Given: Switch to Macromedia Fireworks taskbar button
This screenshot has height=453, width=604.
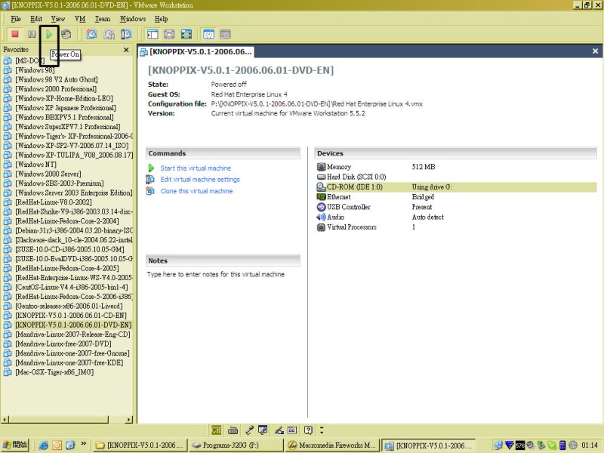Looking at the screenshot, I should [331, 445].
